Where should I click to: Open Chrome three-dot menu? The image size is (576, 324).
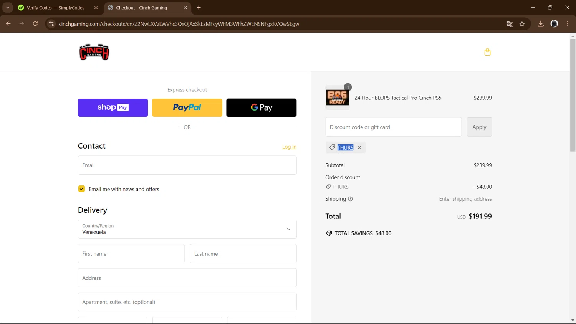point(568,24)
